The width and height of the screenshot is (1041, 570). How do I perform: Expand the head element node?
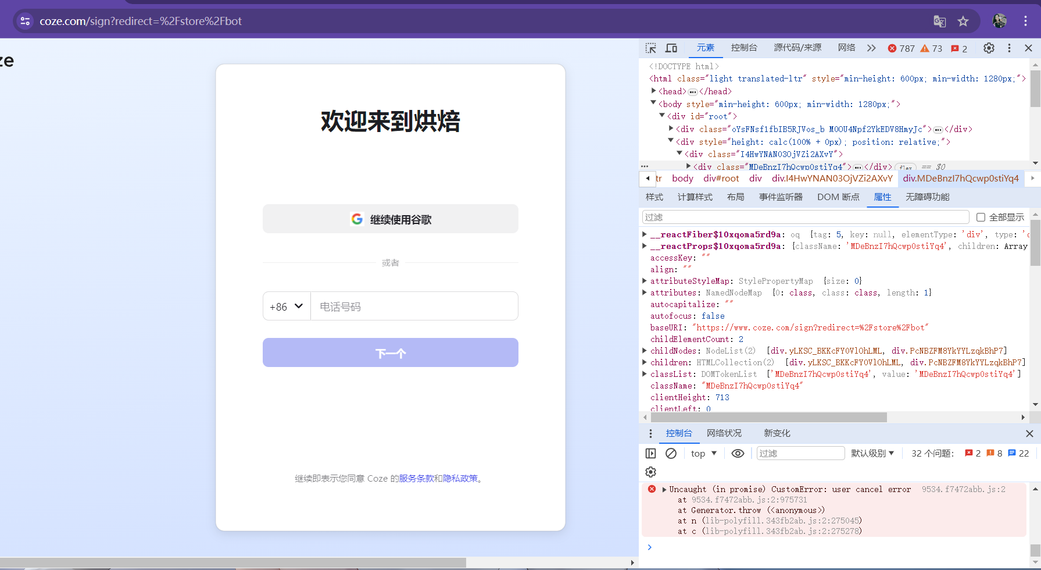click(654, 91)
